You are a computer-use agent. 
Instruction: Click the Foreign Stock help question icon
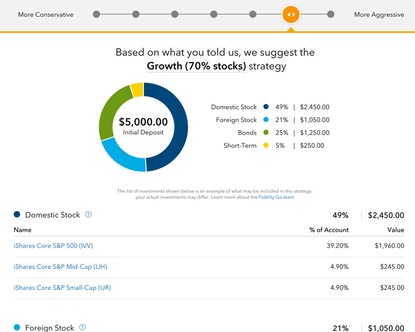tap(82, 328)
